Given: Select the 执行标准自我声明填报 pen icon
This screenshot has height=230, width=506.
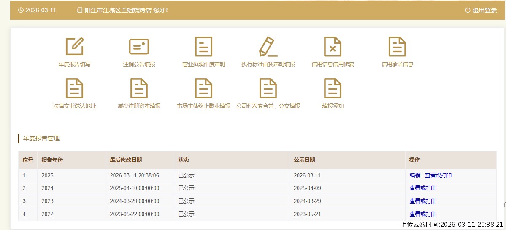Looking at the screenshot, I should click(x=268, y=46).
